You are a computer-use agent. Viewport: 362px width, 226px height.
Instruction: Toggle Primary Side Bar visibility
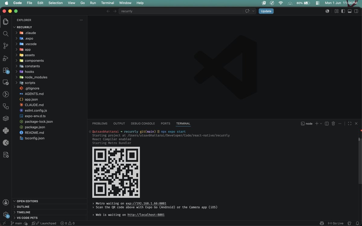coord(343,11)
